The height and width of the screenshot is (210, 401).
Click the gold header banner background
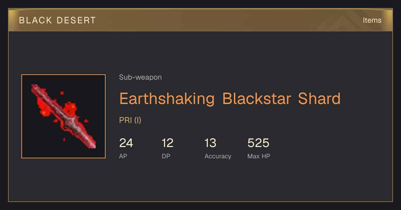click(200, 20)
